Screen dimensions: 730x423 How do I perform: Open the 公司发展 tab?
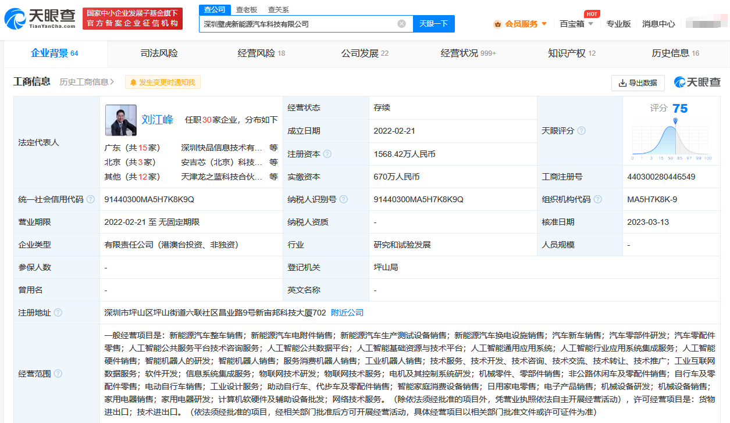(365, 53)
